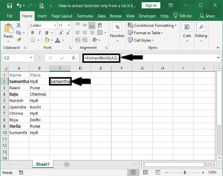The height and width of the screenshot is (176, 223).
Task: Click the Sign in button
Action: (x=151, y=5)
